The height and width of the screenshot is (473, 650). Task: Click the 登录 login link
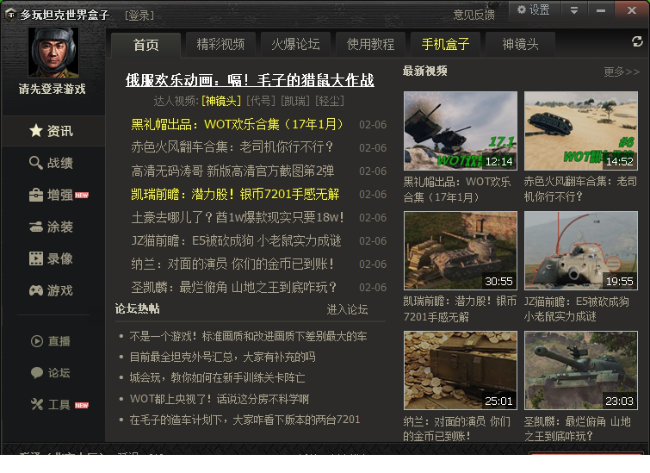(139, 16)
